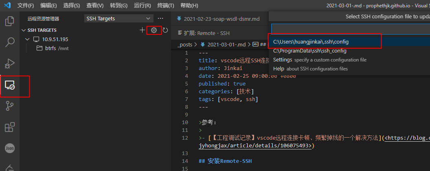Collapse the 10.9.51.195 host node
Viewport: 430px width, 171px height.
point(27,39)
